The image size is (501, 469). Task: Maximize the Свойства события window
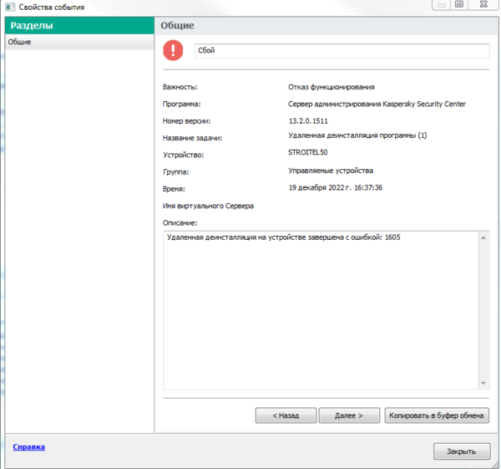coord(459,4)
